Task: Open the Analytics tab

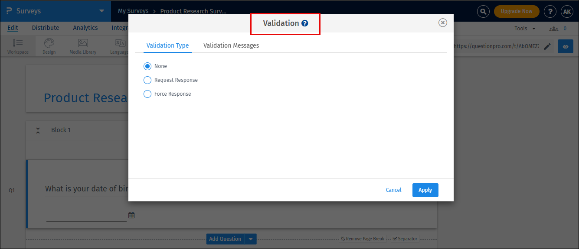Action: point(85,28)
